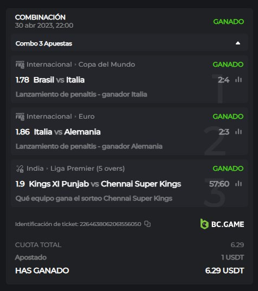This screenshot has width=258, height=291.
Task: Open the Euro league link
Action: pos(87,117)
